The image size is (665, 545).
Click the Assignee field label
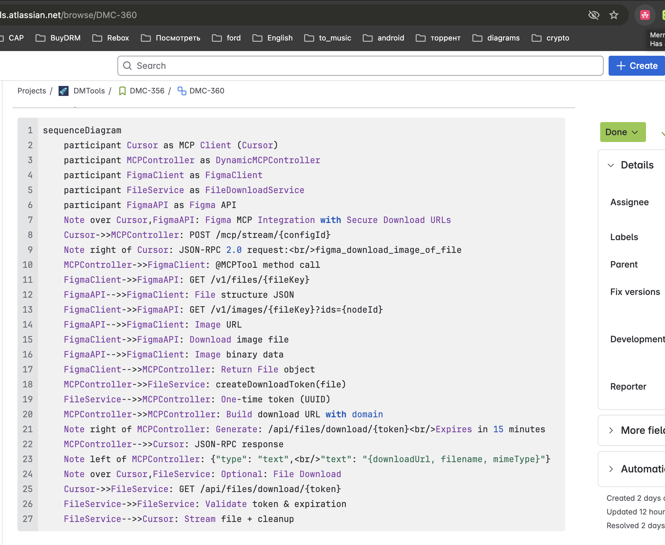point(629,202)
